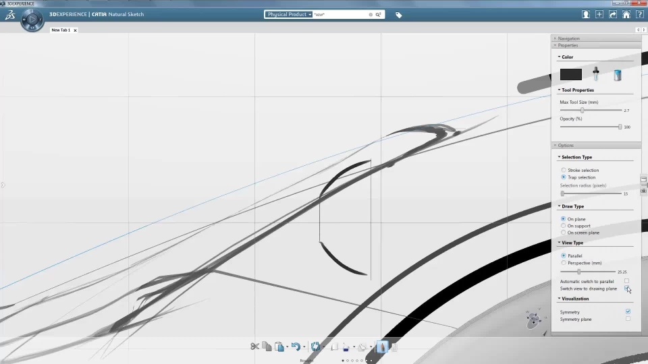Enable the Symmetry plane checkbox

(628, 319)
